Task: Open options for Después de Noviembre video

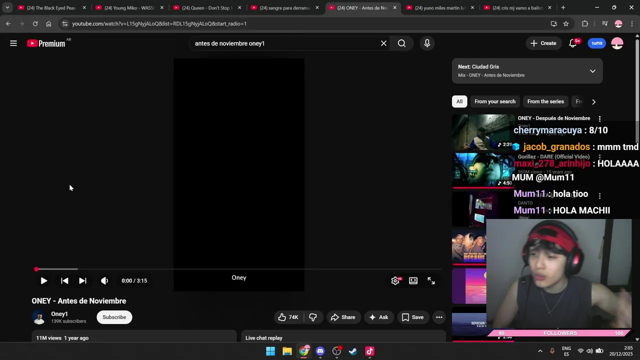Action: click(x=599, y=119)
